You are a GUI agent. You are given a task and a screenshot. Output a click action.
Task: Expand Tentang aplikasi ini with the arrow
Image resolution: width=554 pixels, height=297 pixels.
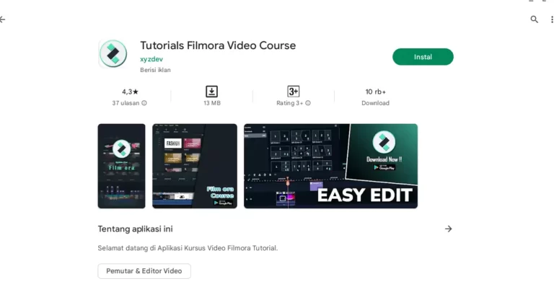(449, 229)
